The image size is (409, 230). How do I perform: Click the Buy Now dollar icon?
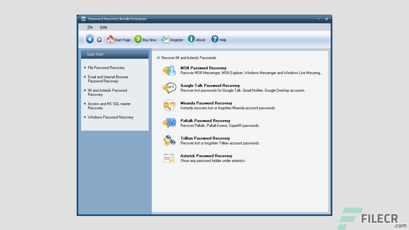coord(138,39)
